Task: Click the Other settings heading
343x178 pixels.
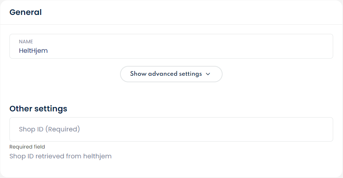Action: (38, 108)
